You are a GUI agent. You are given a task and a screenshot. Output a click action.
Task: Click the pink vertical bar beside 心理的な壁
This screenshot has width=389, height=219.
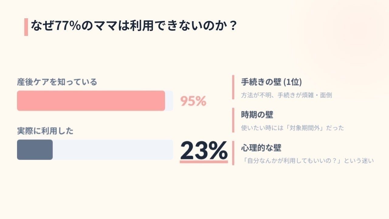[233, 153]
